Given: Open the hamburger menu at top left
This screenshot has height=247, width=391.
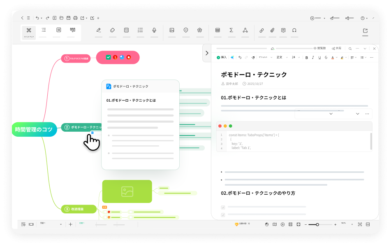Looking at the screenshot, I should coord(28,18).
